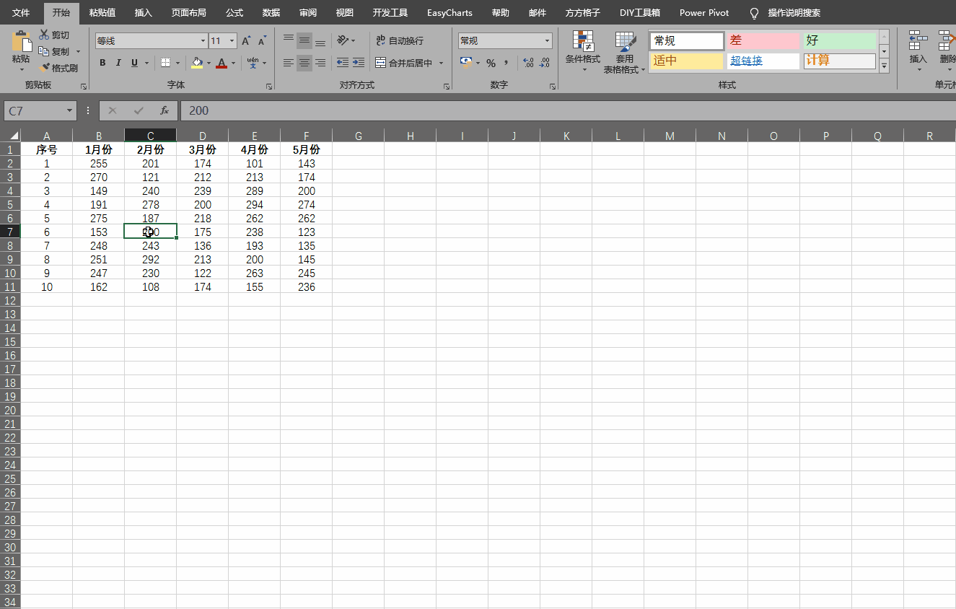Expand the font color dropdown arrow
Viewport: 956px width, 609px height.
(233, 63)
